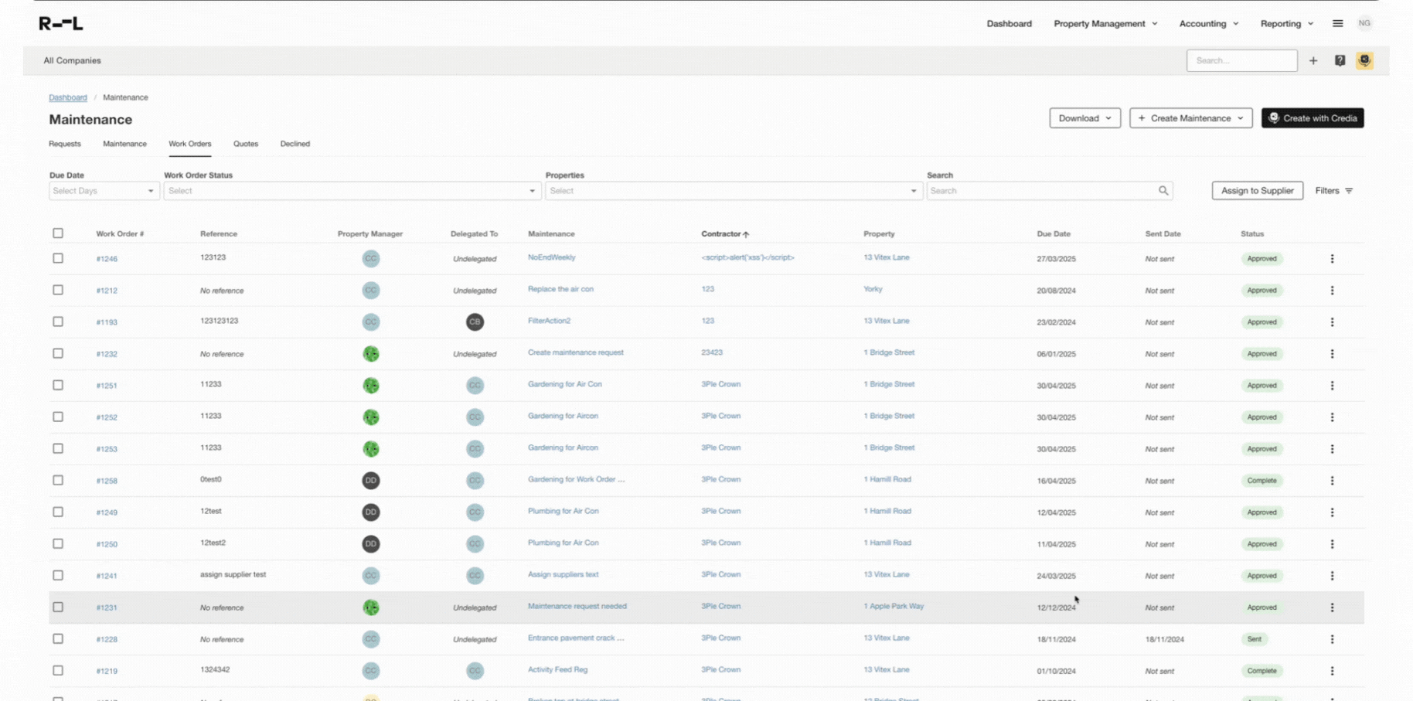The image size is (1413, 701).
Task: Click property manager avatar in row #1232
Action: tap(371, 354)
